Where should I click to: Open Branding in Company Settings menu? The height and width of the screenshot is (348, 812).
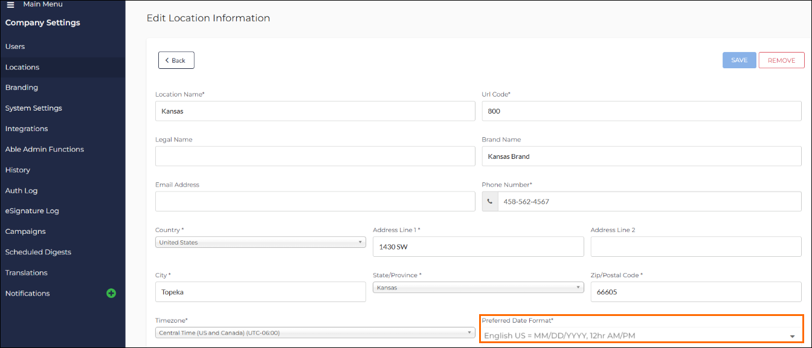22,88
